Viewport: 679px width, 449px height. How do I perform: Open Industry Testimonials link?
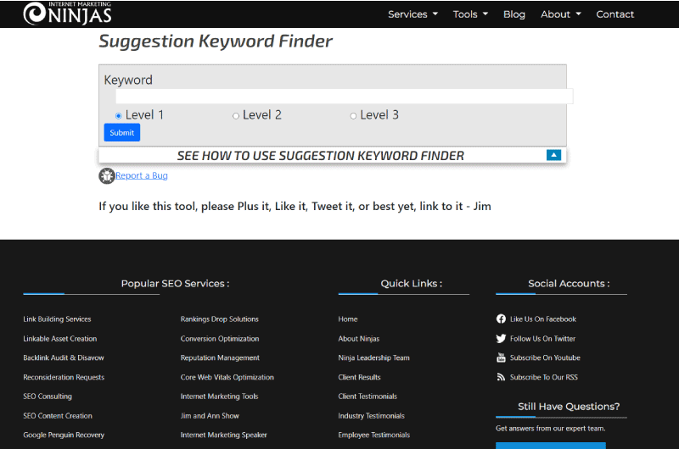371,416
